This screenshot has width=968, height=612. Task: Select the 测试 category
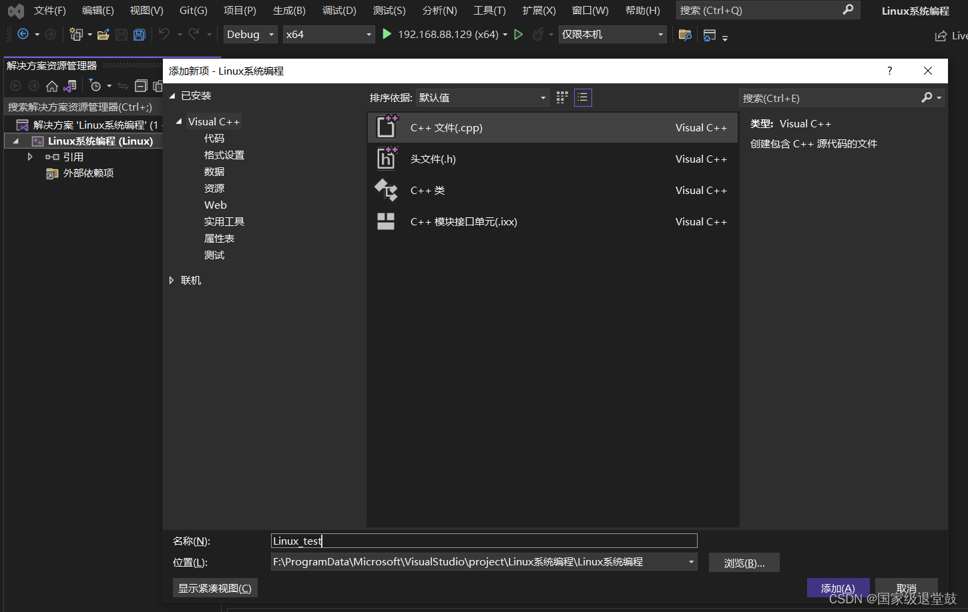coord(214,255)
